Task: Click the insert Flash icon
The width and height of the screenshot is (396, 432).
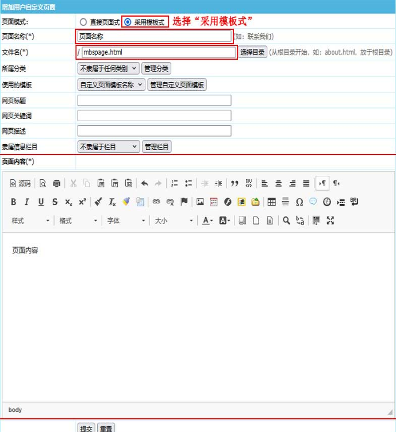Action: point(228,202)
